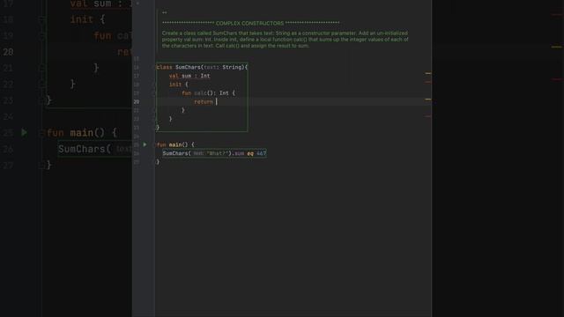Click the large green run arrow in background editor
Screen dimensions: 564x317
(24, 132)
